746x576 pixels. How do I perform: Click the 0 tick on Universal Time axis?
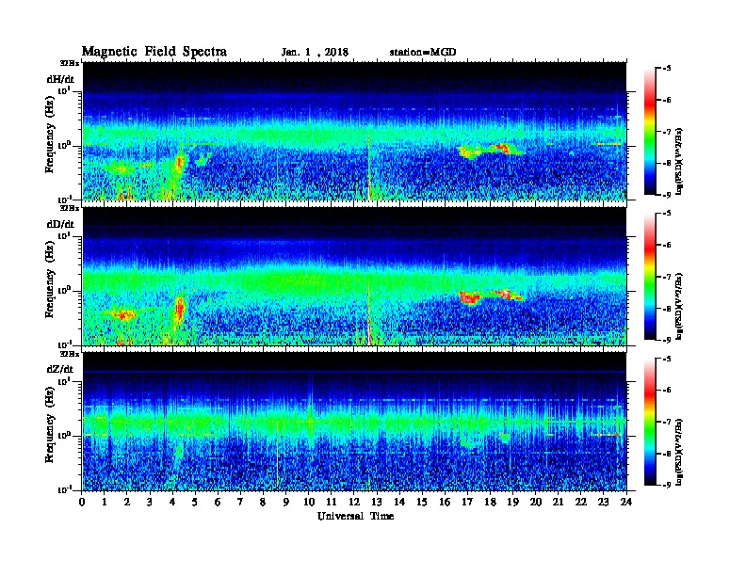(x=82, y=503)
